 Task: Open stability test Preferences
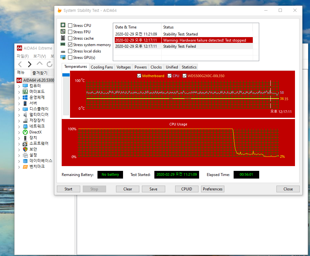(x=213, y=189)
